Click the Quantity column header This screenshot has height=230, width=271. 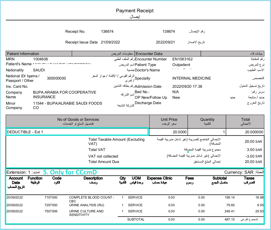207,121
